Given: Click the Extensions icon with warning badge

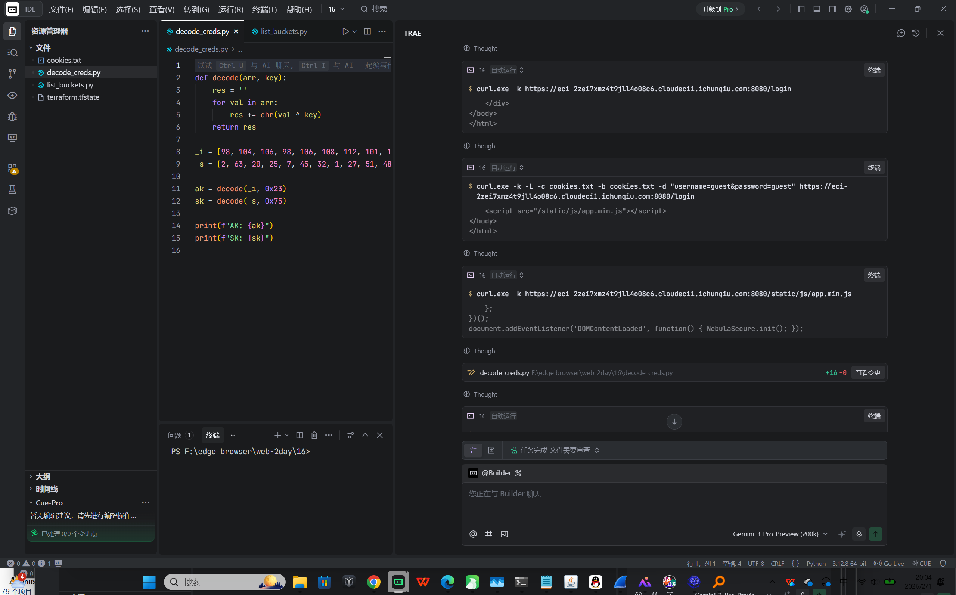Looking at the screenshot, I should (12, 169).
